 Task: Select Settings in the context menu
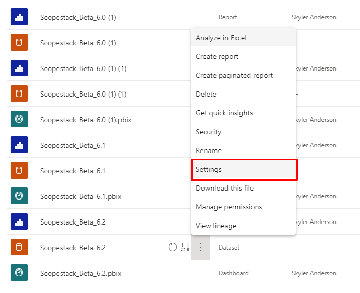244,170
